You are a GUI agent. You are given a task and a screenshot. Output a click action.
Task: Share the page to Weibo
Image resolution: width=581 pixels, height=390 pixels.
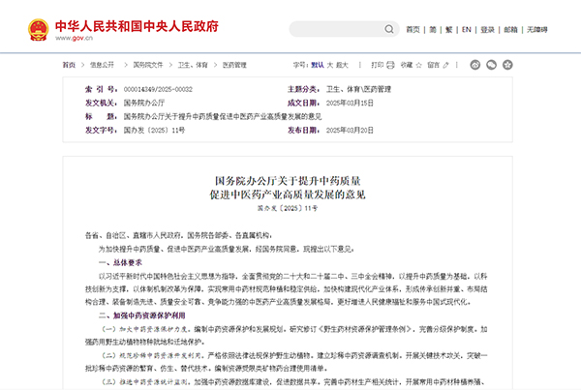click(x=476, y=65)
